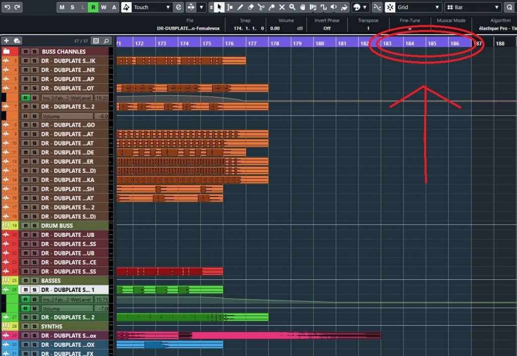Select the Draw pencil tool

tap(240, 7)
